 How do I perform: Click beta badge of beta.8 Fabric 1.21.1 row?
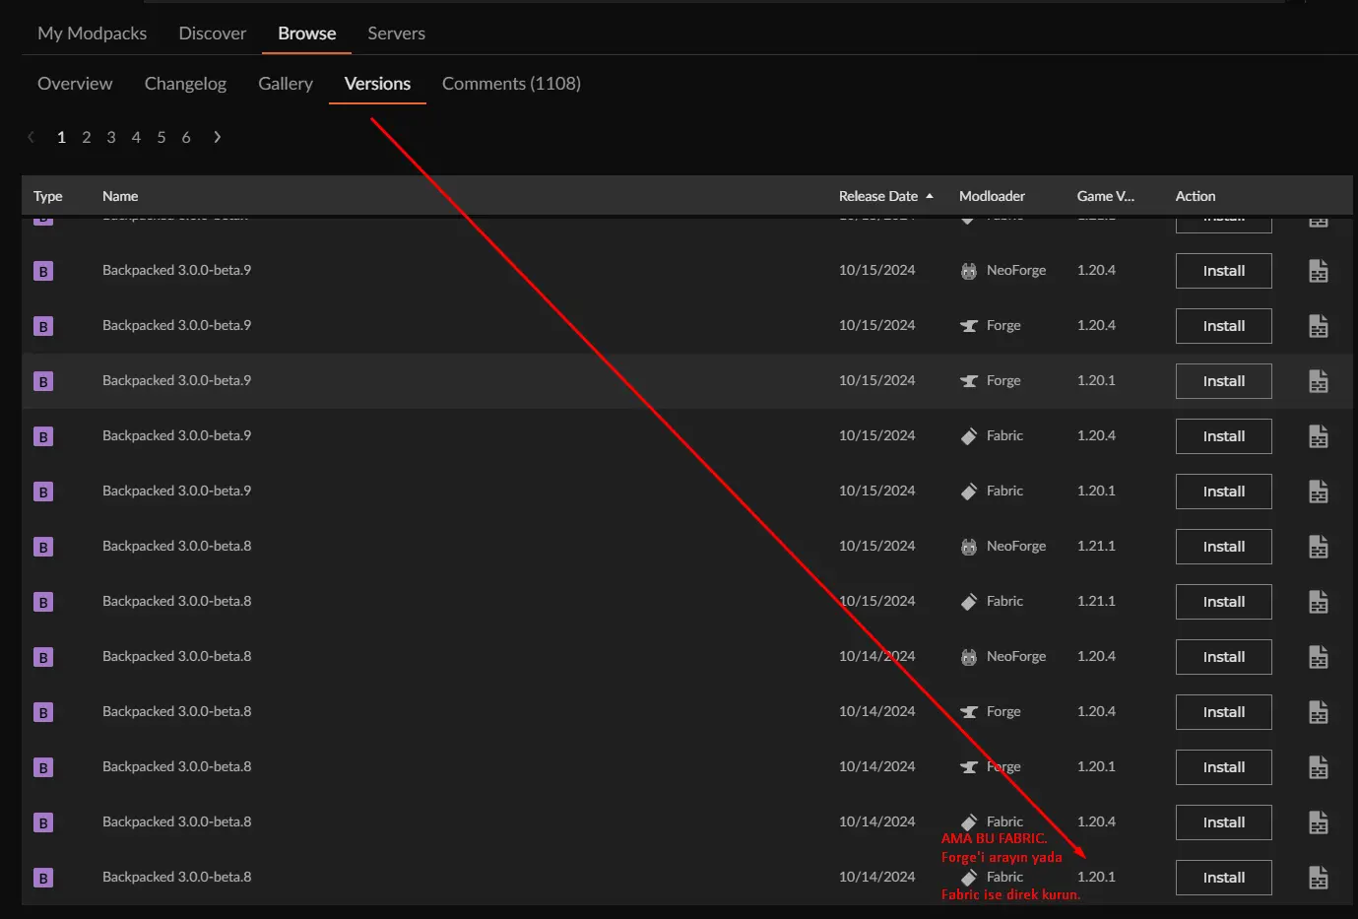click(x=43, y=602)
